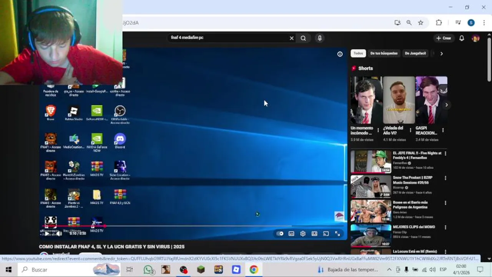Screen dimensions: 492x277
Task: Open Chrome zoom magnifier in address bar
Action: 409,23
